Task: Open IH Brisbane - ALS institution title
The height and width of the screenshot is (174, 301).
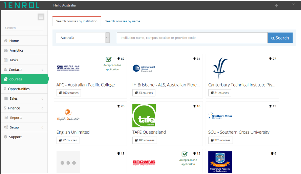Action: tap(166, 85)
